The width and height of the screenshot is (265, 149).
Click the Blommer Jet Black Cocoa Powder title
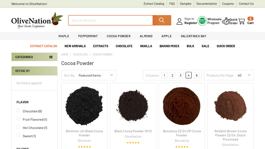84,133
